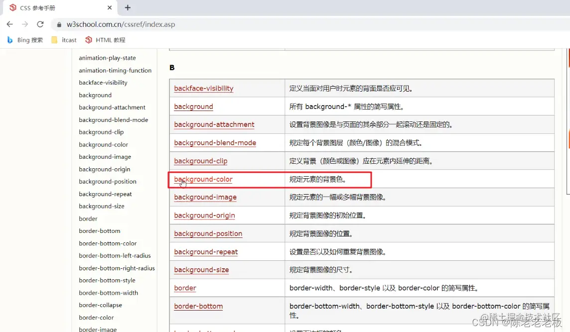Click description 规定背景图像的尺寸。
The width and height of the screenshot is (570, 332).
click(x=321, y=269)
